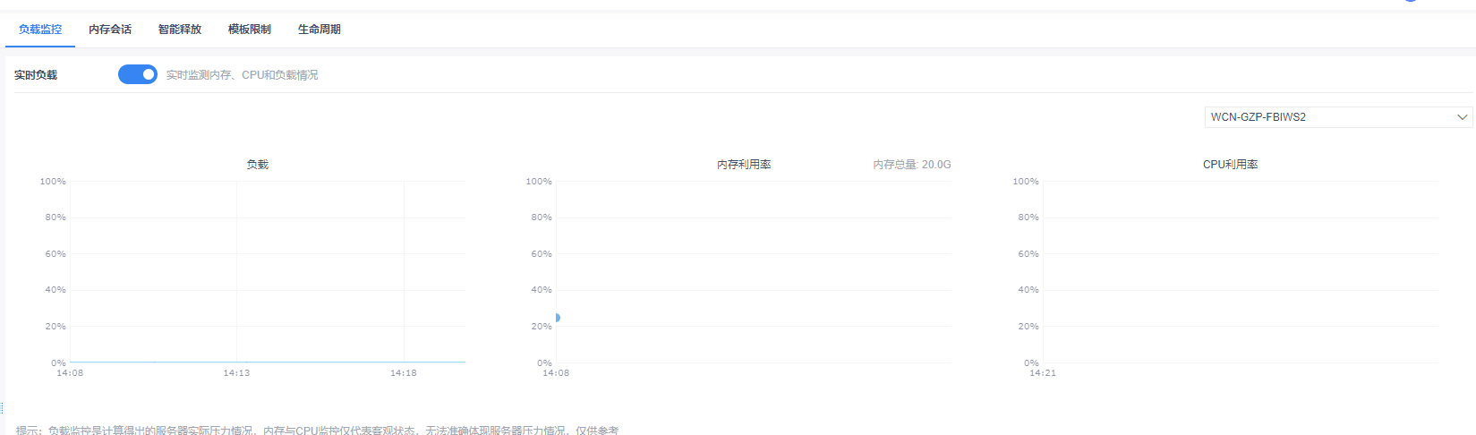This screenshot has height=435, width=1476.
Task: Click the 负载 chart title
Action: click(258, 165)
